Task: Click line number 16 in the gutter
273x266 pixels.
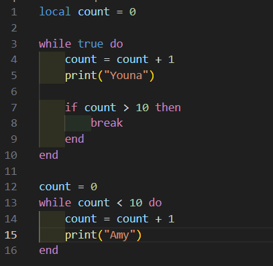Action: 11,251
